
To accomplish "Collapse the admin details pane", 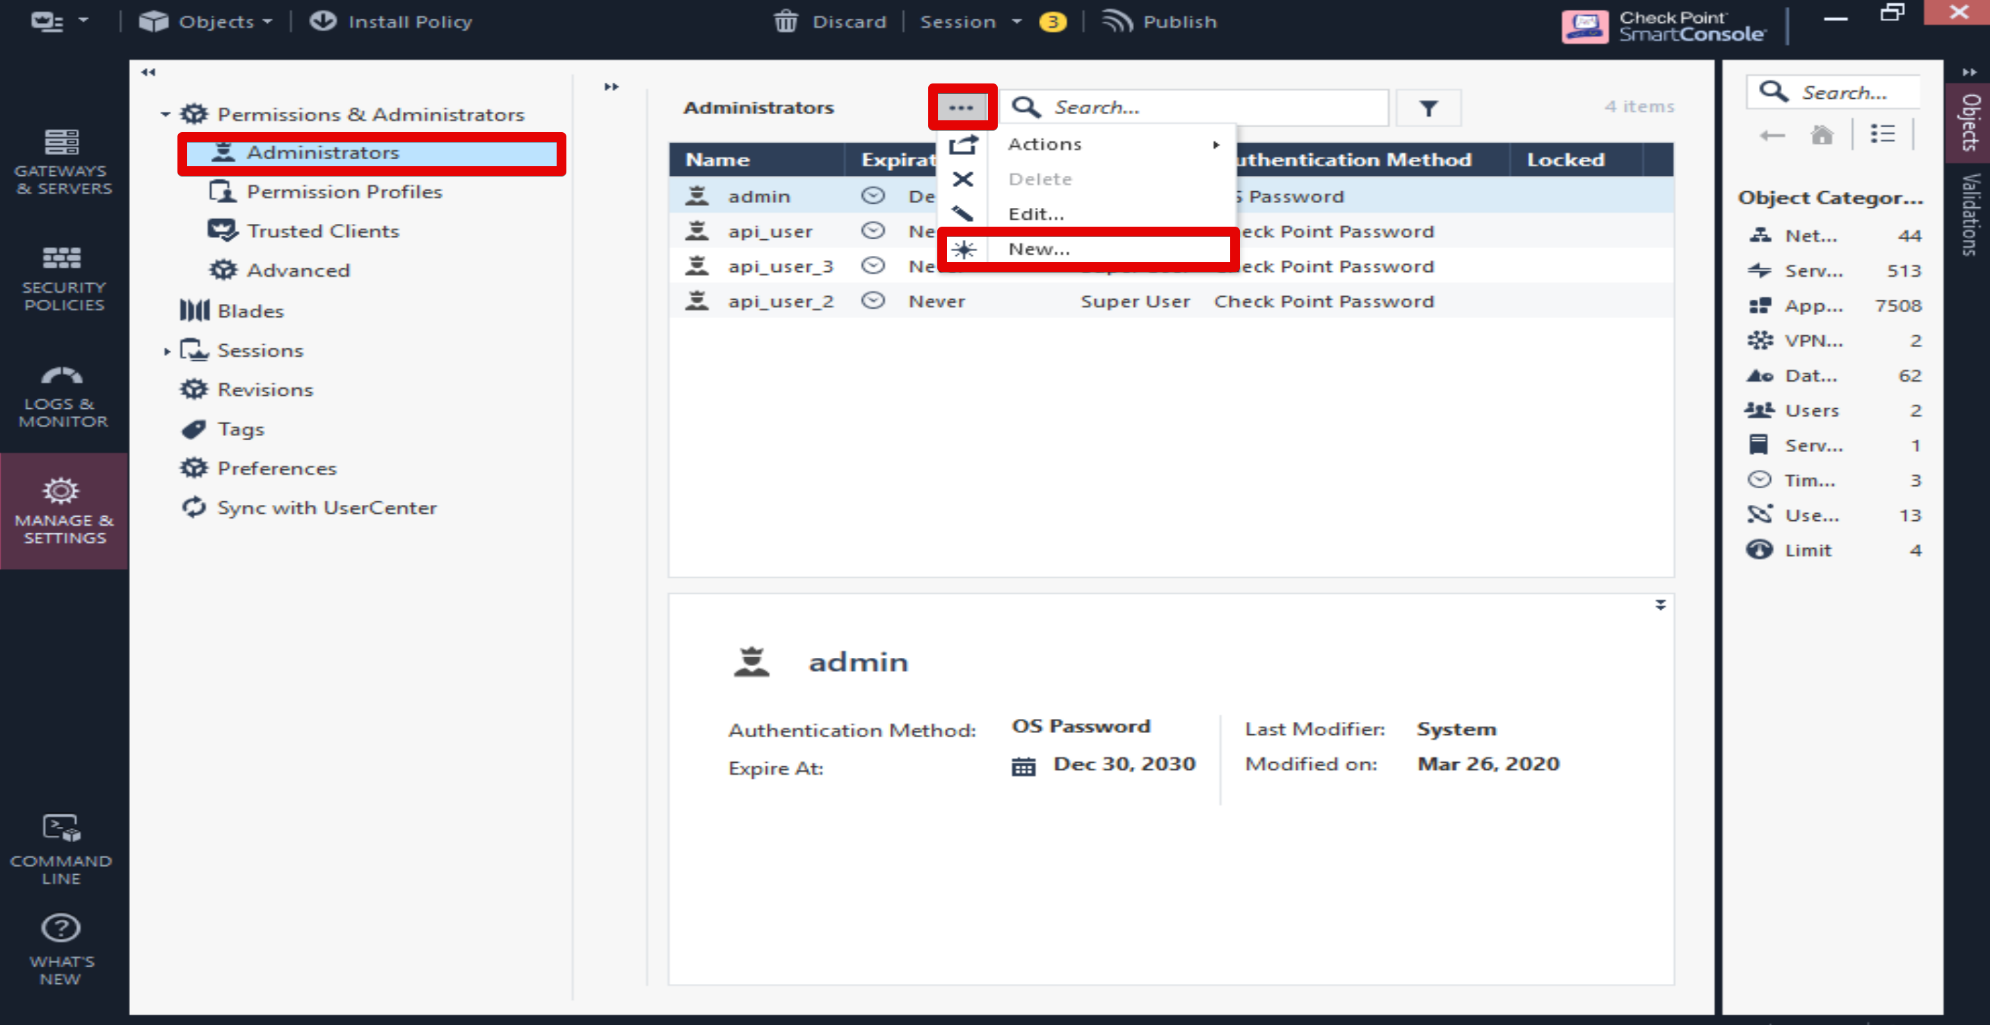I will click(x=1660, y=605).
